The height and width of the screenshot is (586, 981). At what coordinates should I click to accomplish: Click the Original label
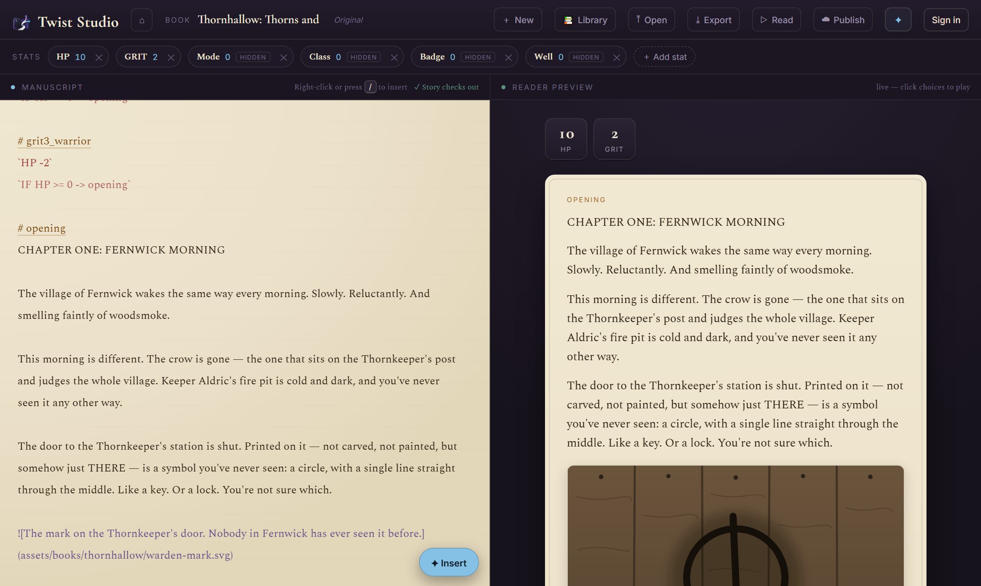pos(348,20)
